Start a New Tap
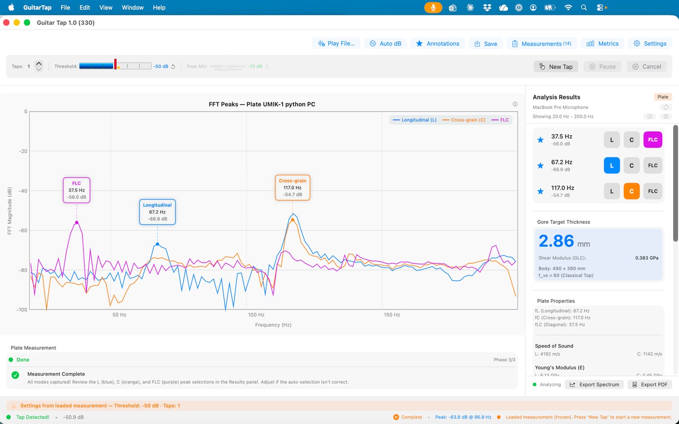This screenshot has height=424, width=679. click(x=556, y=67)
